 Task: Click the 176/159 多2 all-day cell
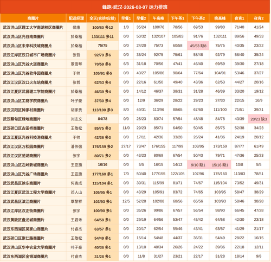pyautogui.click(x=102, y=146)
